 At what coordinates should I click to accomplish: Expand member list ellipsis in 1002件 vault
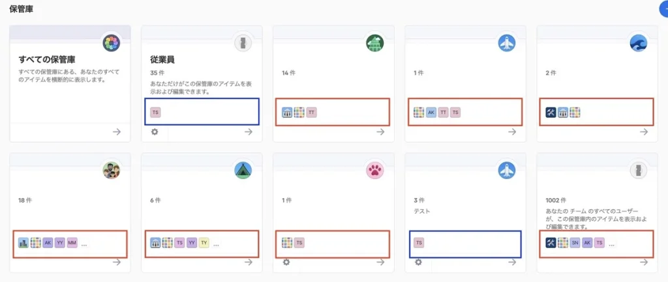[611, 244]
